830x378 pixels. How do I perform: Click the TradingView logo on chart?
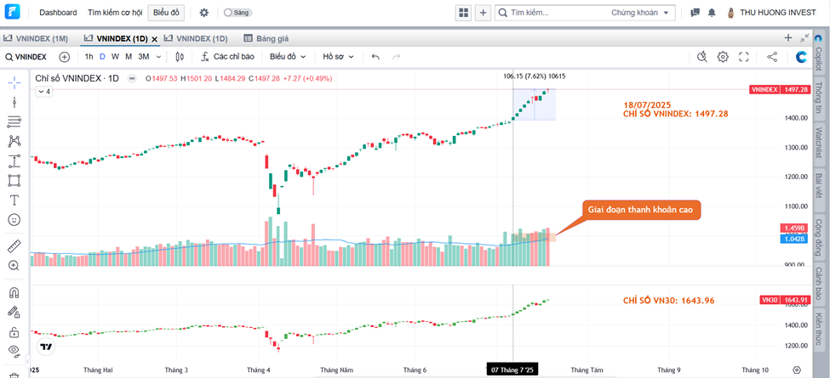[x=47, y=347]
